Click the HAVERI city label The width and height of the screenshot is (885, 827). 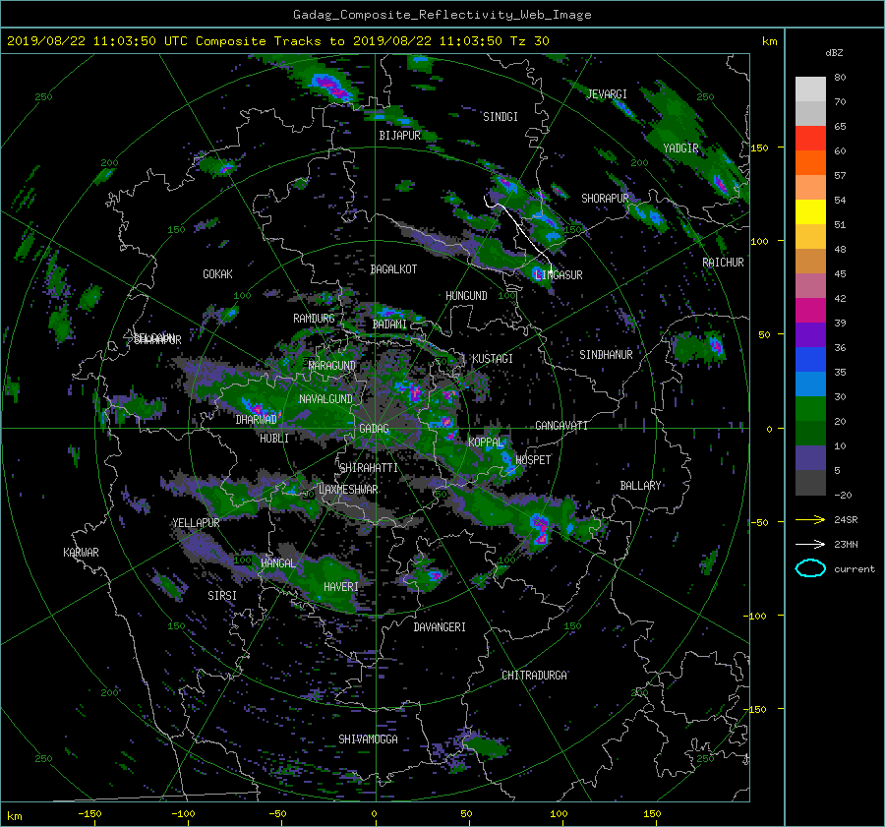click(x=341, y=587)
